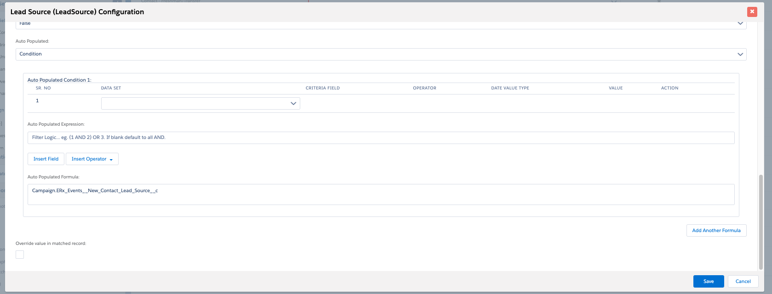The width and height of the screenshot is (772, 294).
Task: Focus the Auto Populated Formula text area
Action: (380, 194)
